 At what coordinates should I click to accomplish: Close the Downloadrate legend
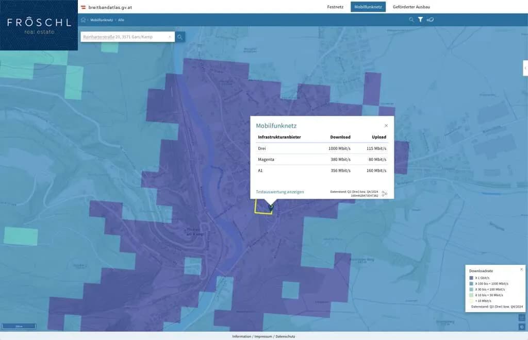click(x=521, y=269)
